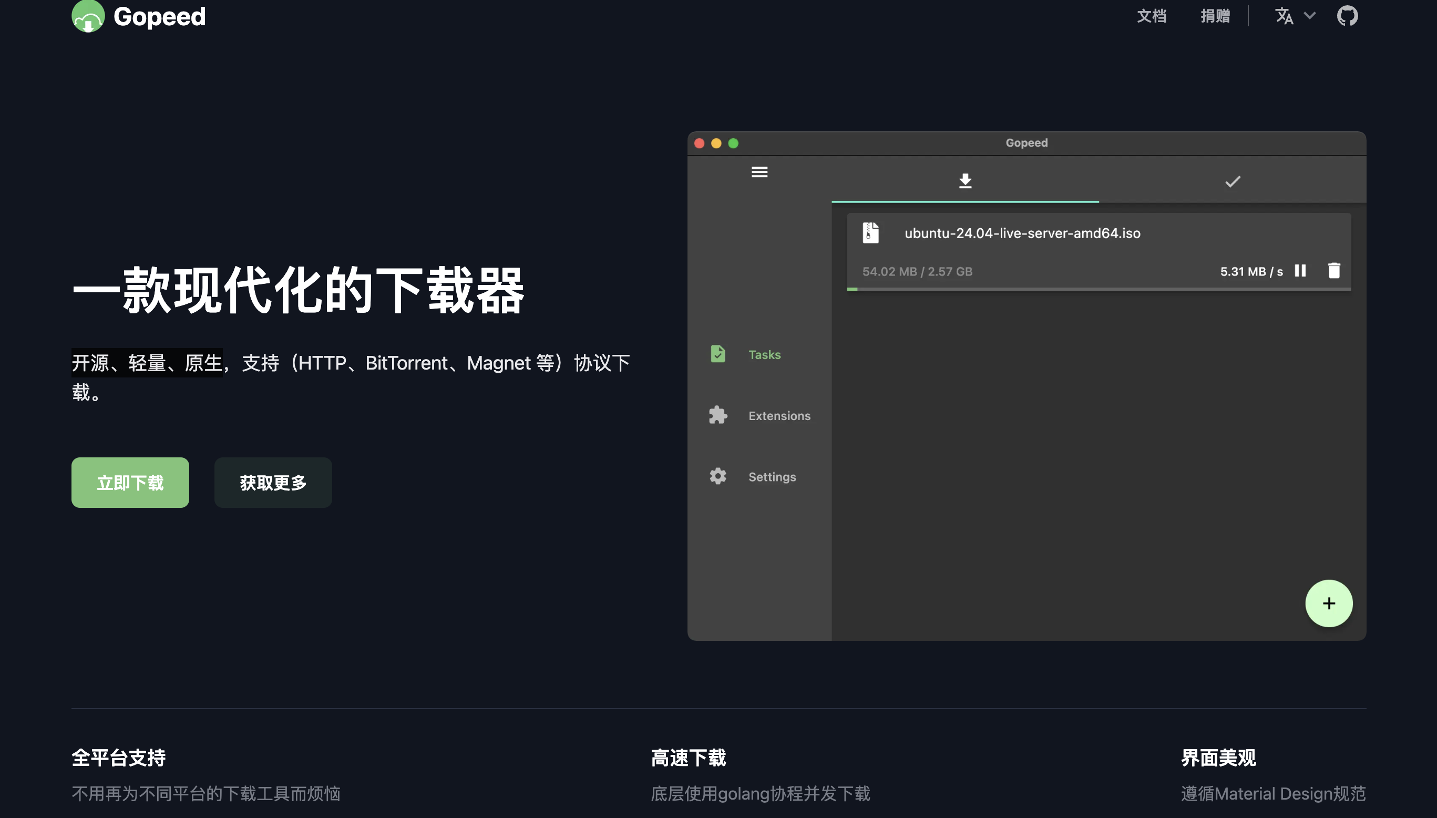Click the Extensions puzzle icon
The image size is (1437, 818).
point(717,415)
